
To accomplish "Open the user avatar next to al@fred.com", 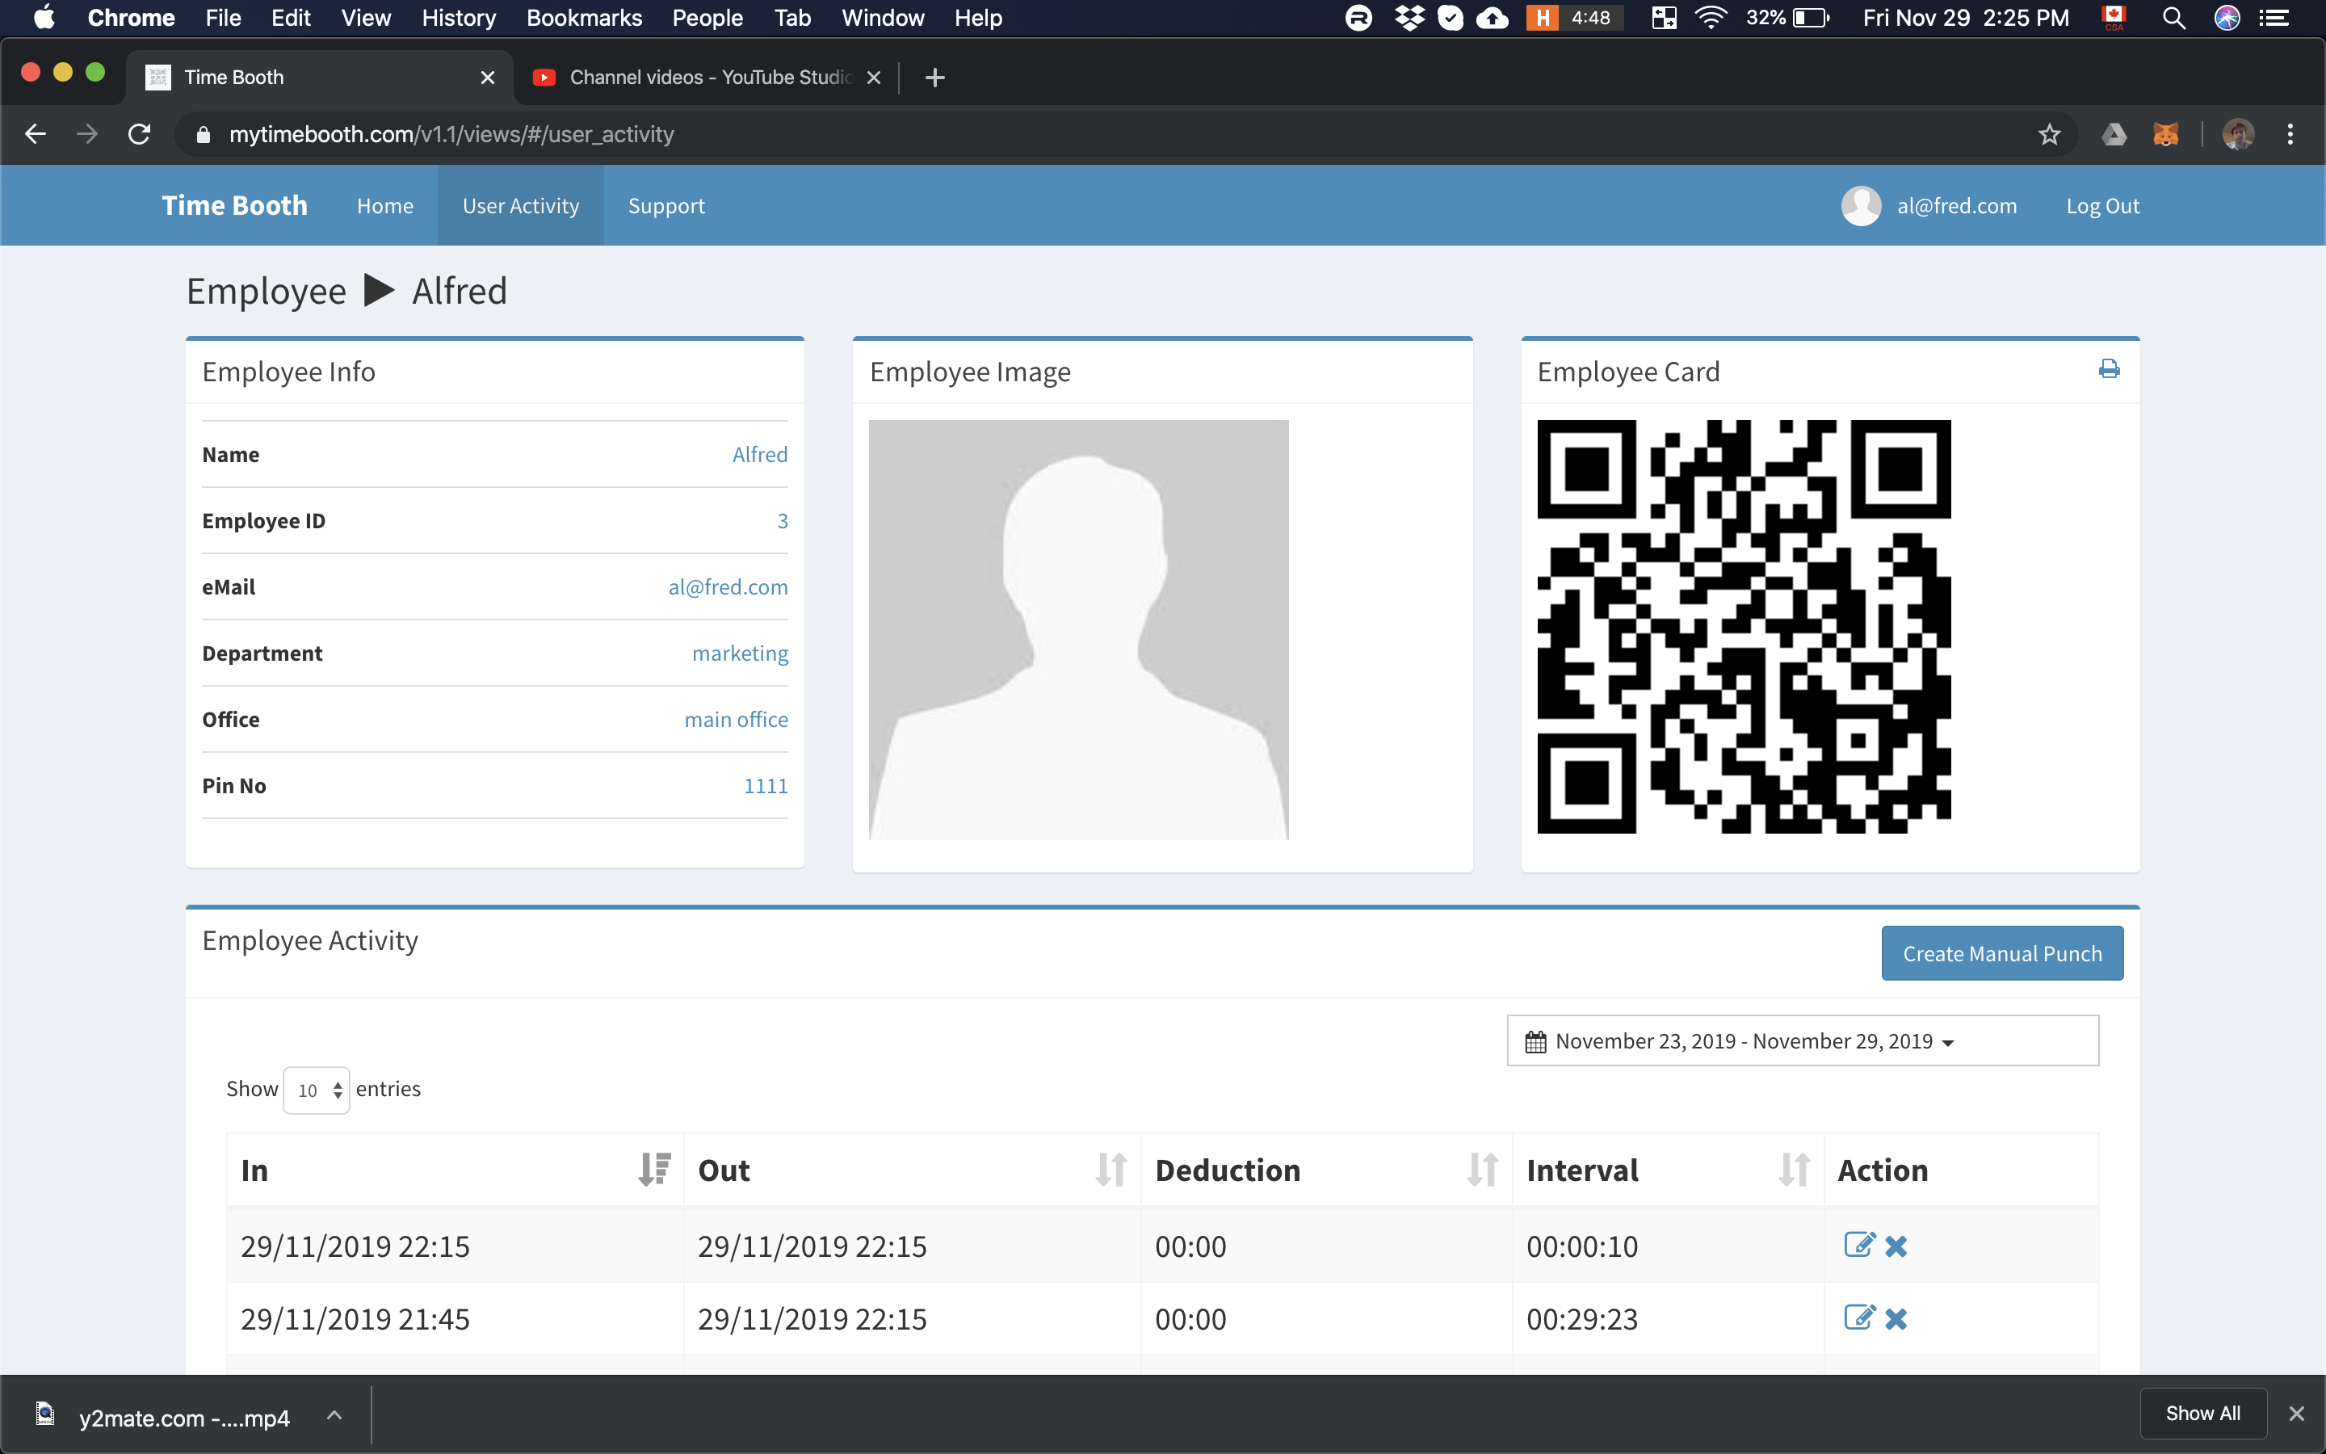I will (x=1861, y=206).
